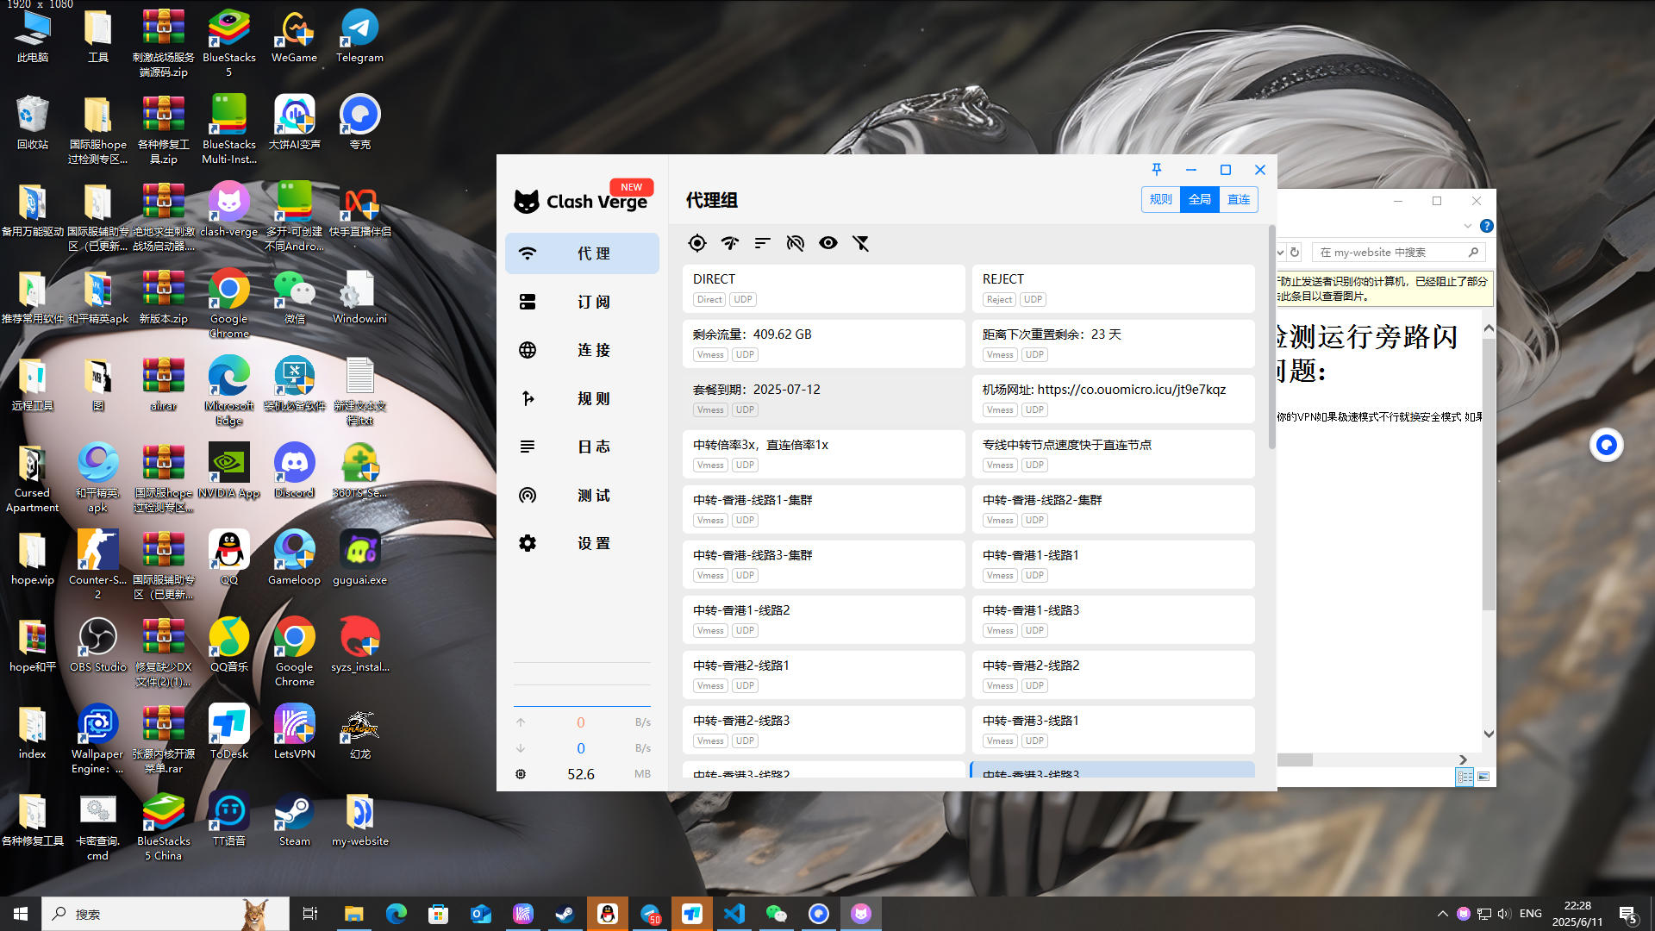The image size is (1655, 931).
Task: Open the clash-verge desktop icon
Action: (x=228, y=210)
